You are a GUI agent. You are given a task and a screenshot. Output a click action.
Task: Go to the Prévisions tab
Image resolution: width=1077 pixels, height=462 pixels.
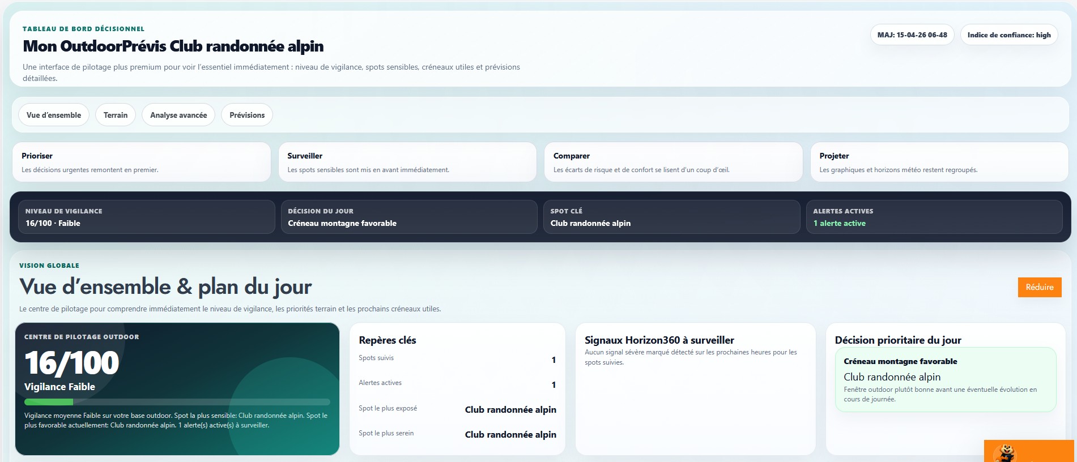[247, 115]
